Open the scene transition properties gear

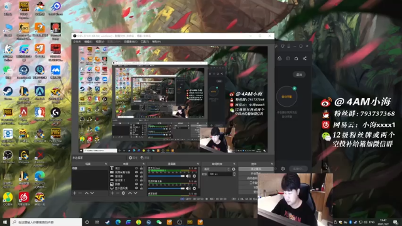click(x=234, y=169)
